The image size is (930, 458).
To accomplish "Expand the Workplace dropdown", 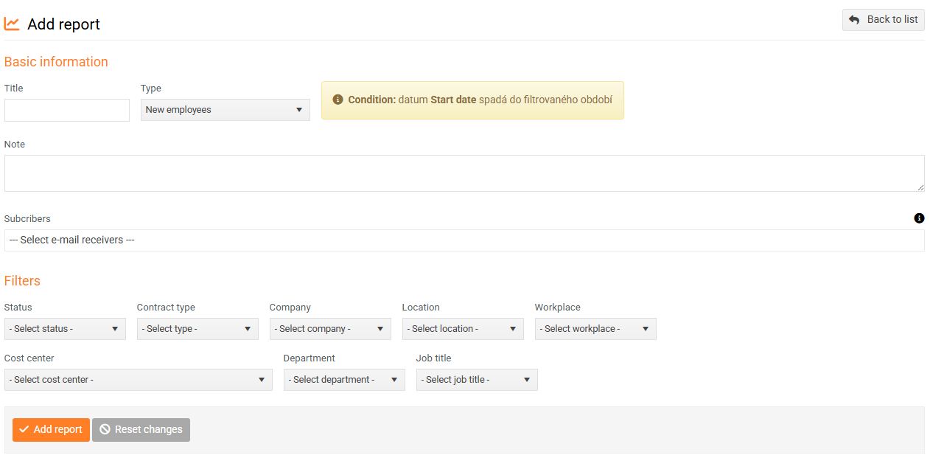I will point(595,329).
